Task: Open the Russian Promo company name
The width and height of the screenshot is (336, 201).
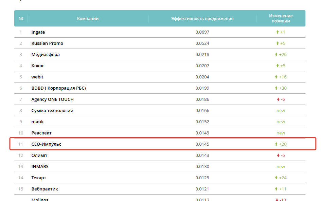Action: [x=47, y=43]
